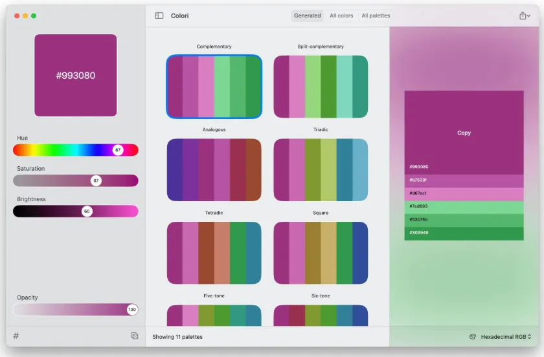
Task: Click the #993080 hex label in detail panel
Action: coord(419,167)
